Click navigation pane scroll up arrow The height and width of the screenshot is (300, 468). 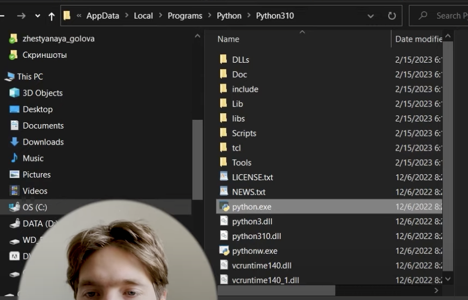[x=197, y=36]
